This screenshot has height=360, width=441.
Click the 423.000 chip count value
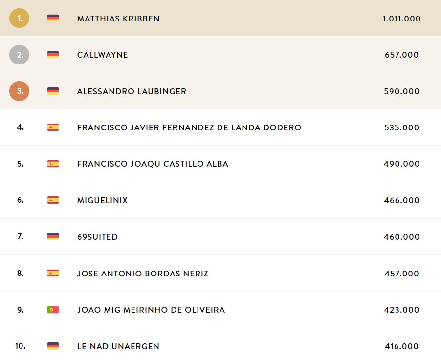pos(401,310)
